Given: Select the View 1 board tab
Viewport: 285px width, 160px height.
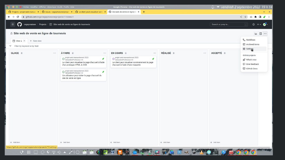Looking at the screenshot, I should click(19, 41).
